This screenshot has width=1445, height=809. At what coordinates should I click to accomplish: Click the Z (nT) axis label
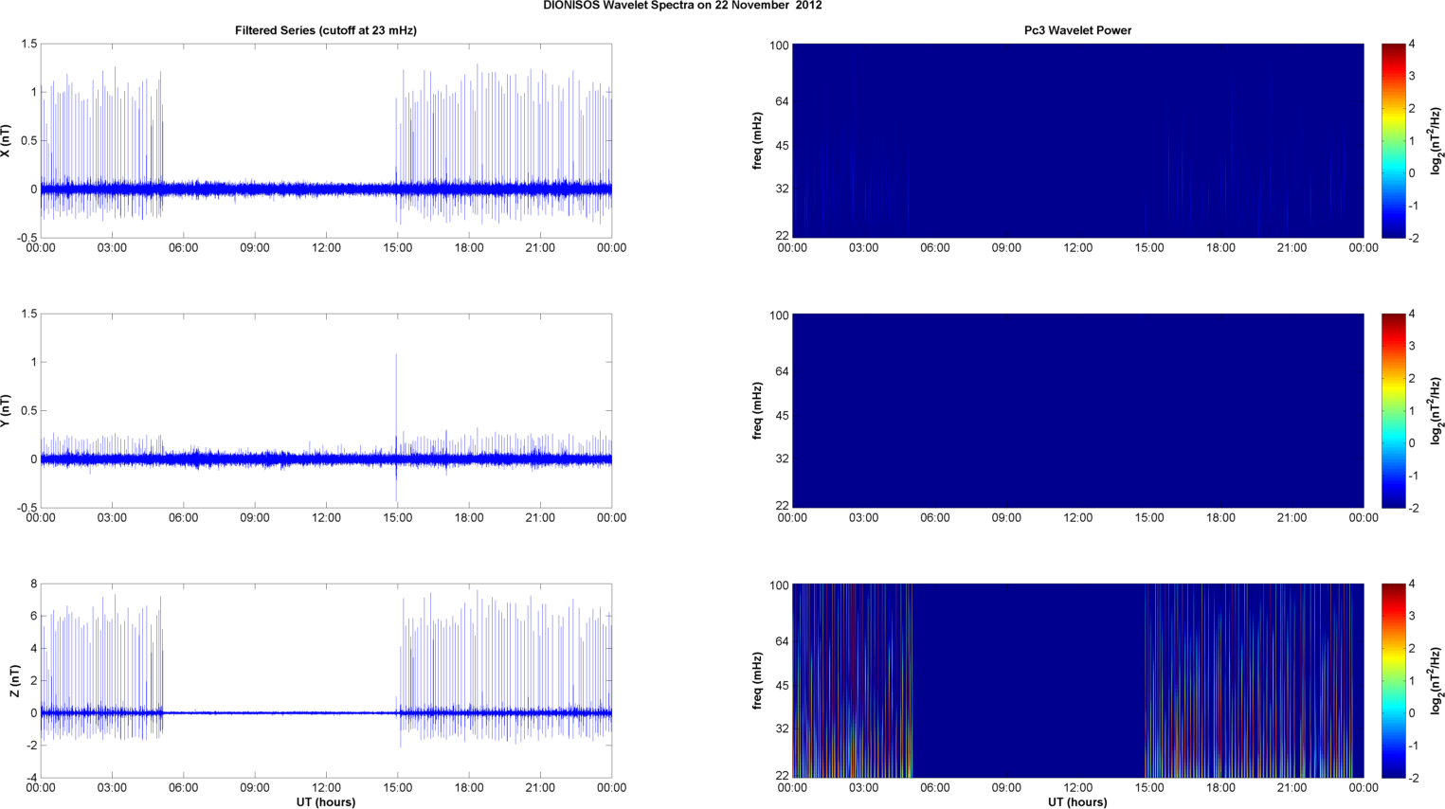tap(14, 680)
